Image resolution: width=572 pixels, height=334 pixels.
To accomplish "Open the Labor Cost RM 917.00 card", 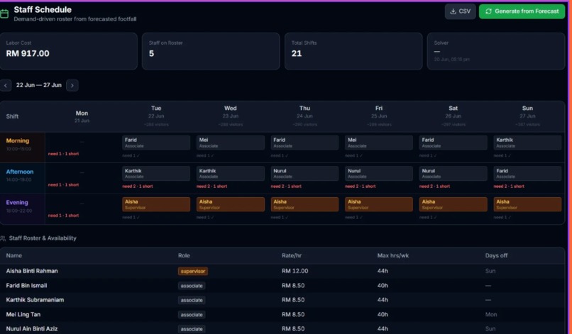I will click(68, 51).
